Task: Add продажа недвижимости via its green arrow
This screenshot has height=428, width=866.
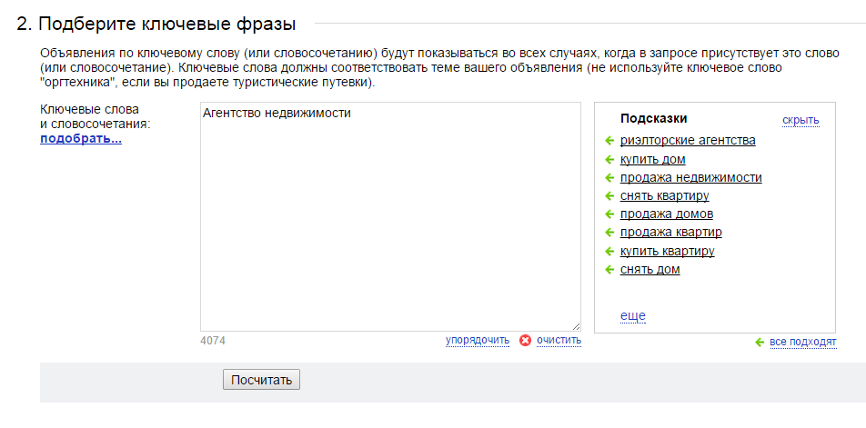Action: pyautogui.click(x=609, y=177)
